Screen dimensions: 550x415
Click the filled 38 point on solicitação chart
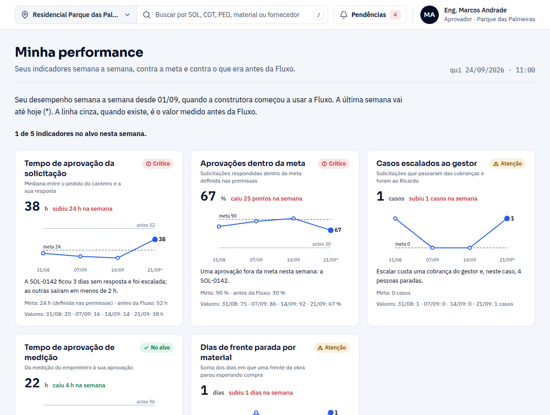point(155,239)
